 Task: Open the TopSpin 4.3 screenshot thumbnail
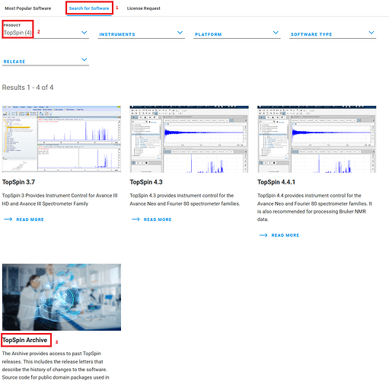pyautogui.click(x=189, y=139)
